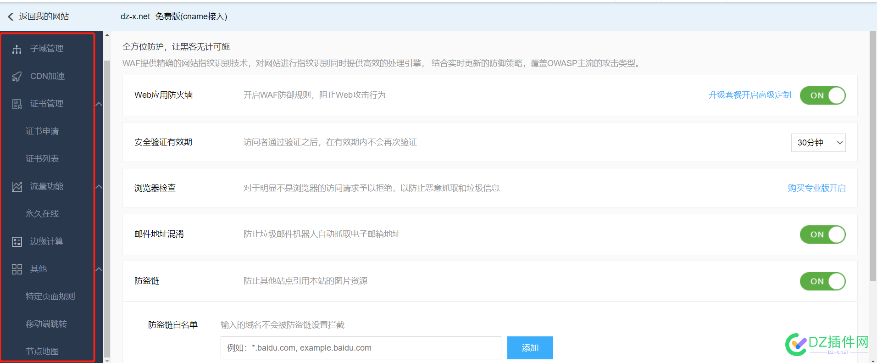Viewport: 877px width, 363px height.
Task: Open the 永久在线 submenu item
Action: click(42, 214)
